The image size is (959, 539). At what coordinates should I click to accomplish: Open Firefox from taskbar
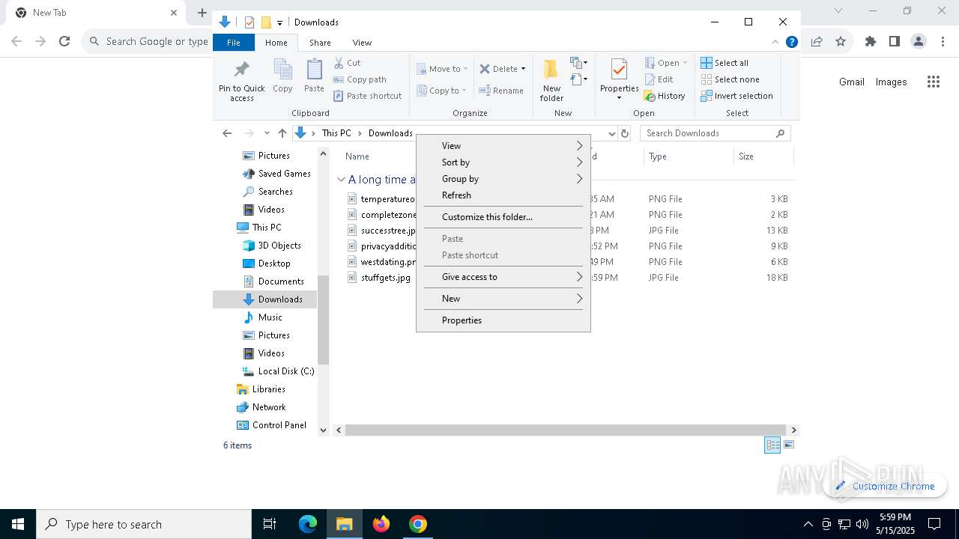pyautogui.click(x=381, y=524)
